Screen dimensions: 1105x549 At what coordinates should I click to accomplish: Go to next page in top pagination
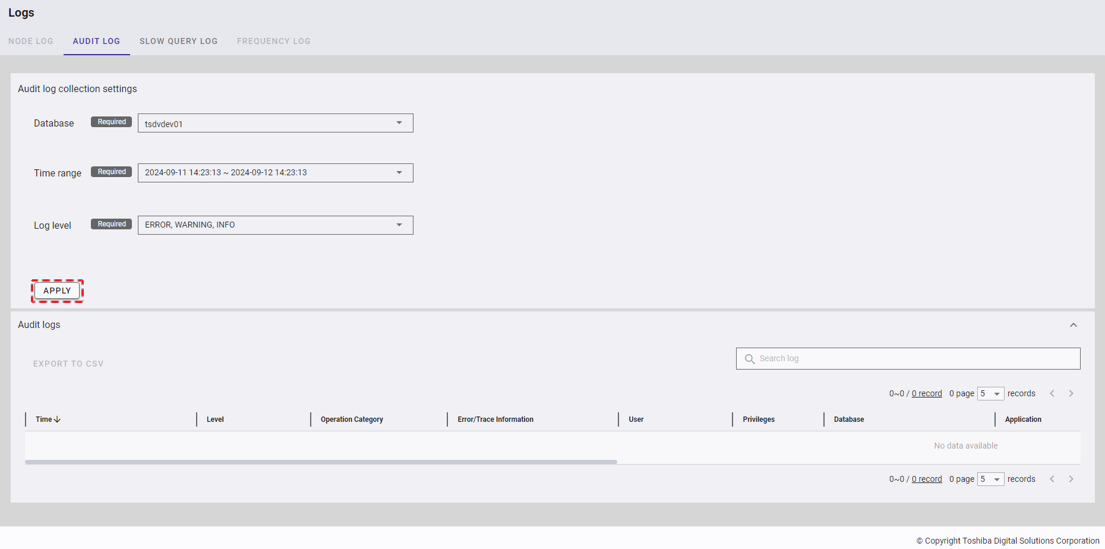point(1071,393)
